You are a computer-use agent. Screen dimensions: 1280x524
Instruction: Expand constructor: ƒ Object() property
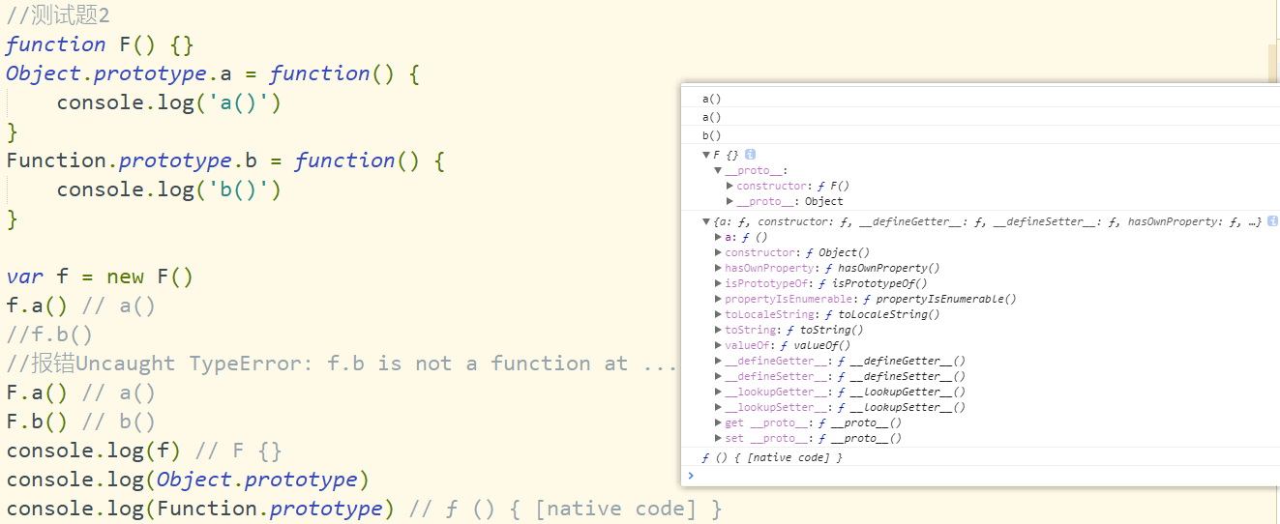(x=718, y=252)
